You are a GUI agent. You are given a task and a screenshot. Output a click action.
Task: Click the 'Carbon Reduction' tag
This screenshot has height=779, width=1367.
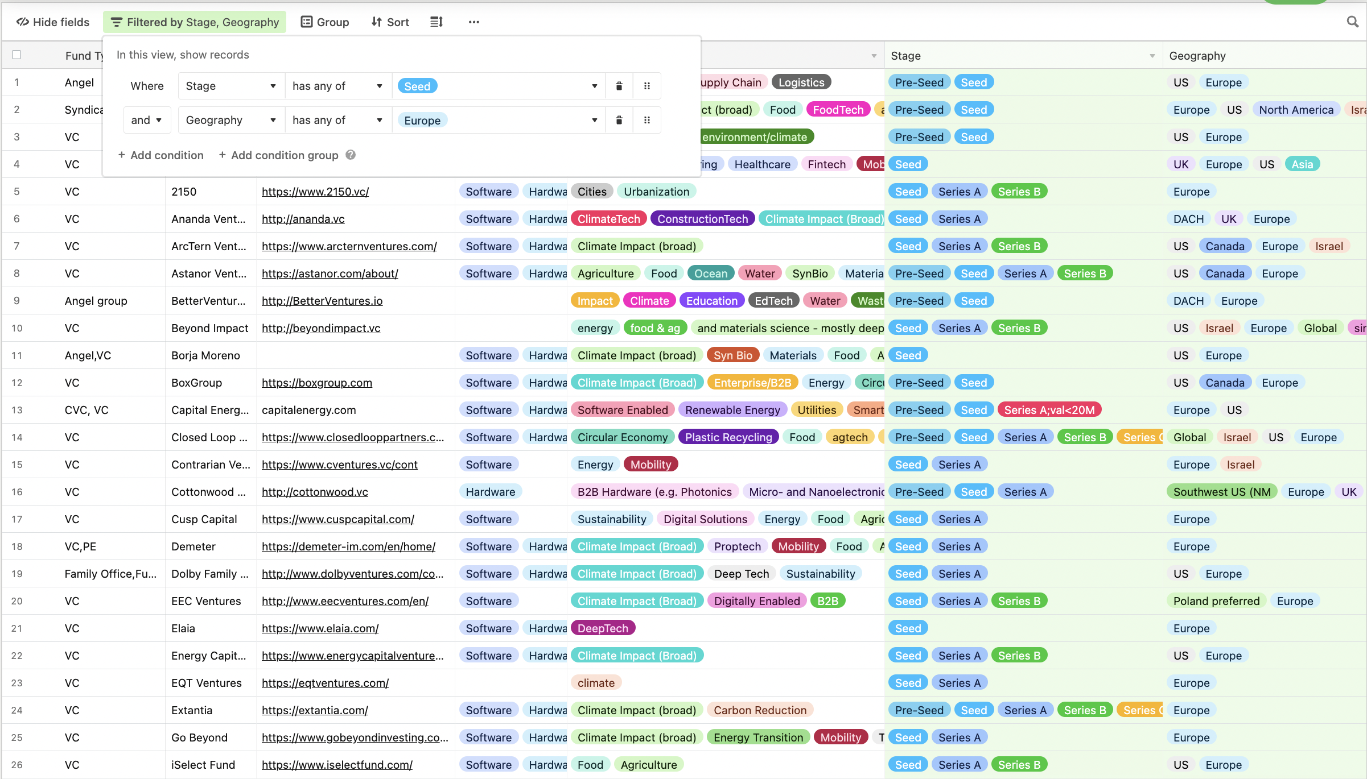[x=760, y=710]
